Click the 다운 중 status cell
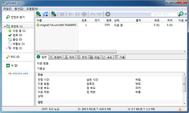The width and height of the screenshot is (189, 113). point(118,25)
